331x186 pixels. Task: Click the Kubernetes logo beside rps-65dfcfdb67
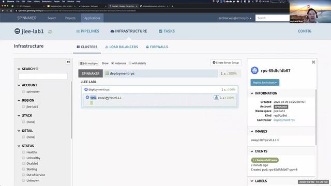[x=254, y=70]
